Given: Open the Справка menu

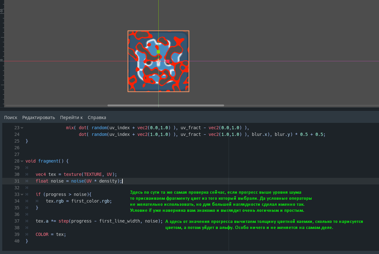Looking at the screenshot, I should [x=97, y=117].
